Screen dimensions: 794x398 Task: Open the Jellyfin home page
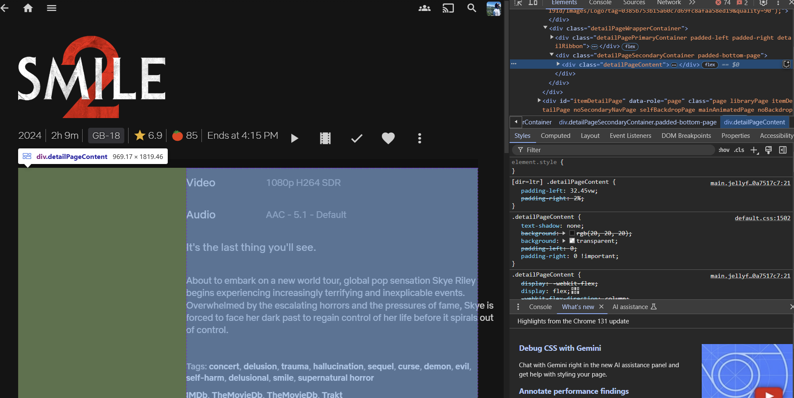coord(28,8)
